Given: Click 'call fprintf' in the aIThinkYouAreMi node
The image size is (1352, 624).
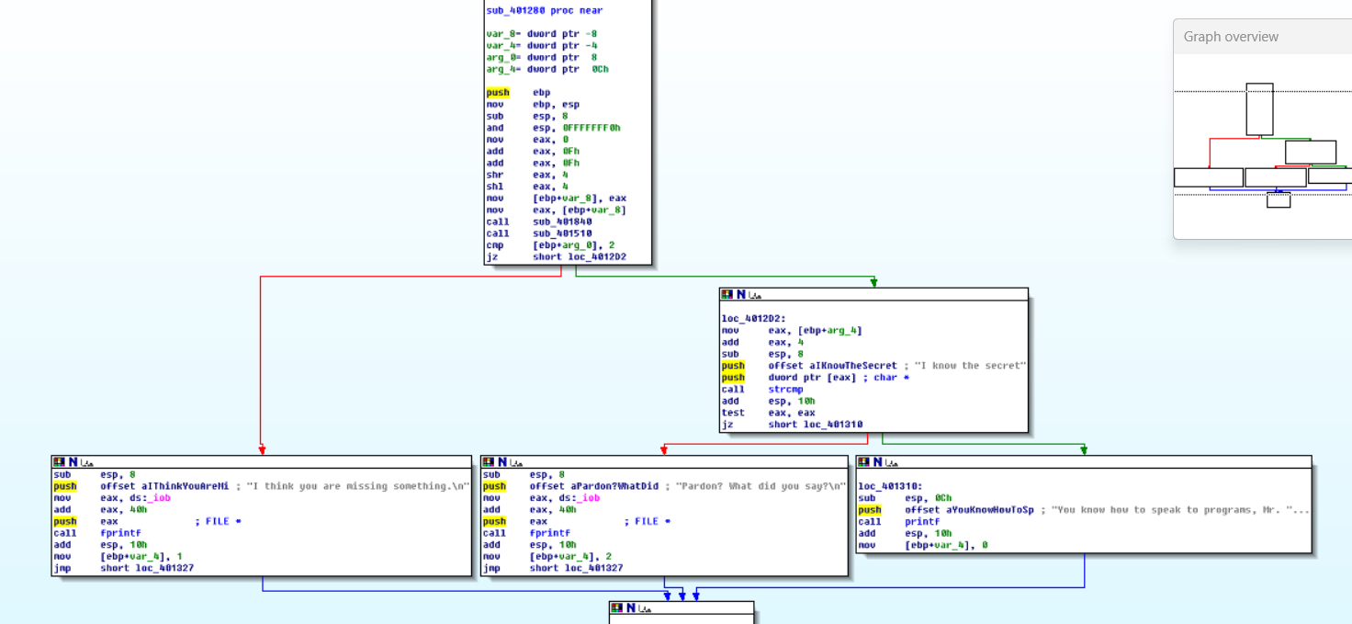Looking at the screenshot, I should click(x=97, y=533).
